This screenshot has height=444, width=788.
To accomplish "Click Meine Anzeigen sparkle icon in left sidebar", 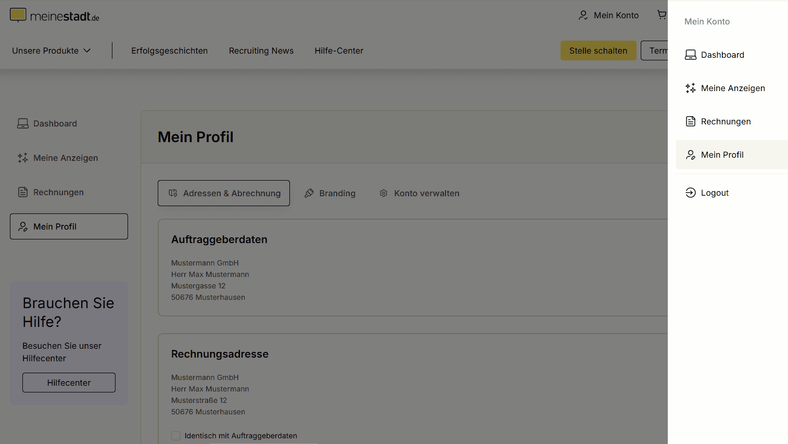I will click(x=23, y=158).
